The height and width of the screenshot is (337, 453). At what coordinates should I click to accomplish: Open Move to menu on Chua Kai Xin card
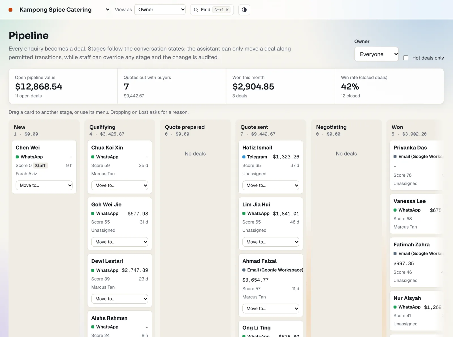119,185
